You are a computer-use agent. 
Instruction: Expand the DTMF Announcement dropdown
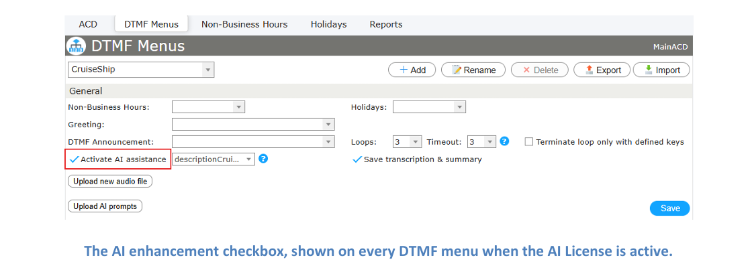pyautogui.click(x=253, y=141)
